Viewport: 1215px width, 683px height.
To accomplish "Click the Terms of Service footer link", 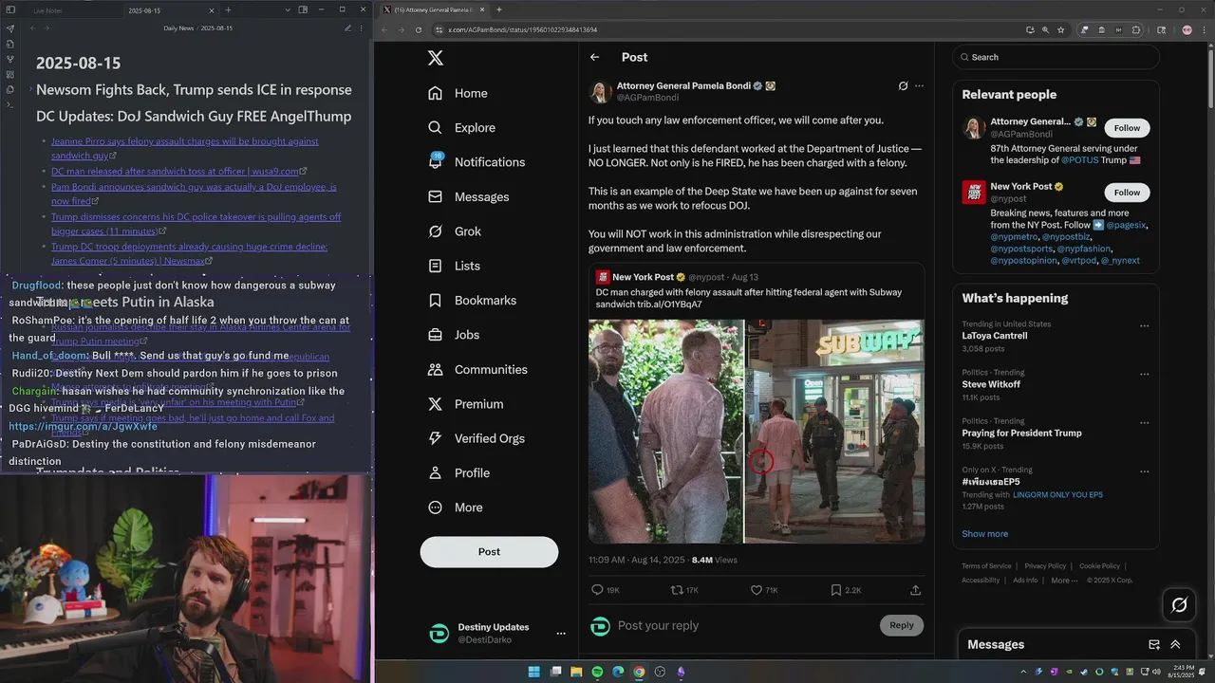I will point(986,566).
